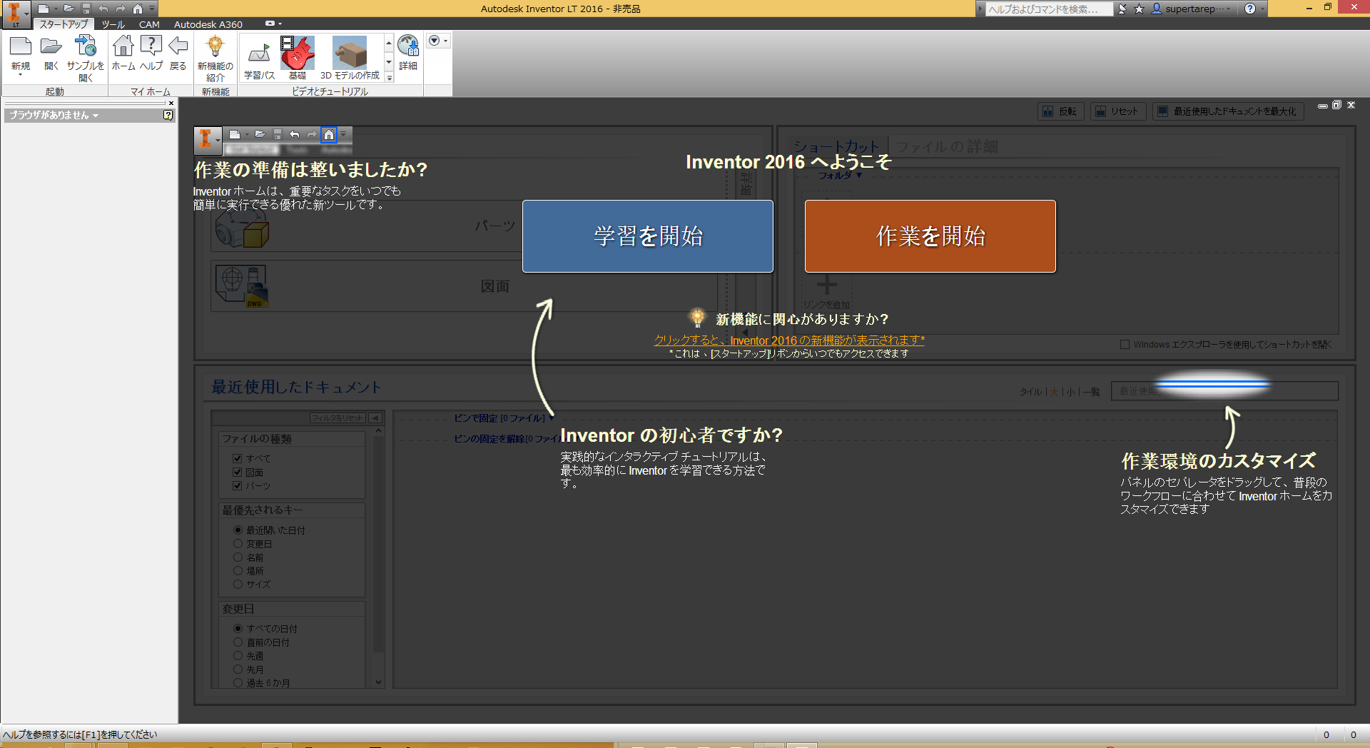Click the Undo arrow in the title bar
This screenshot has height=748, width=1370.
[x=103, y=9]
